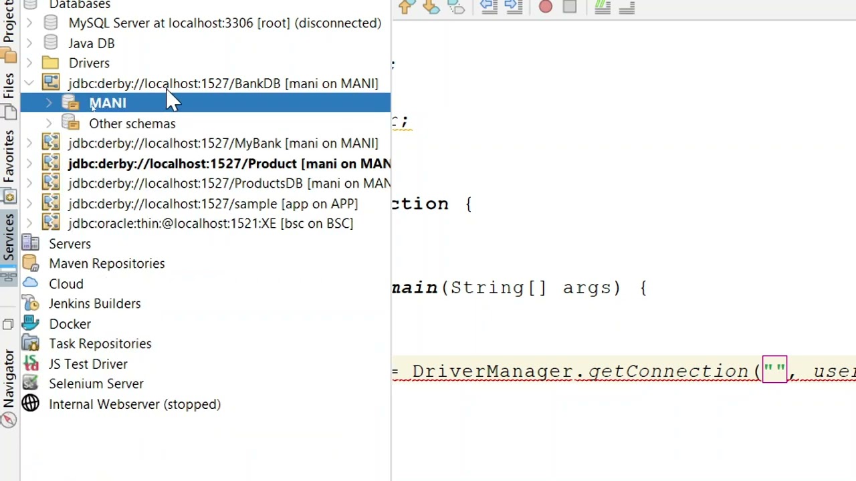Expand the Drivers folder
The image size is (856, 481).
(x=29, y=63)
